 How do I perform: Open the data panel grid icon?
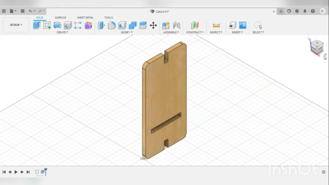4,11
